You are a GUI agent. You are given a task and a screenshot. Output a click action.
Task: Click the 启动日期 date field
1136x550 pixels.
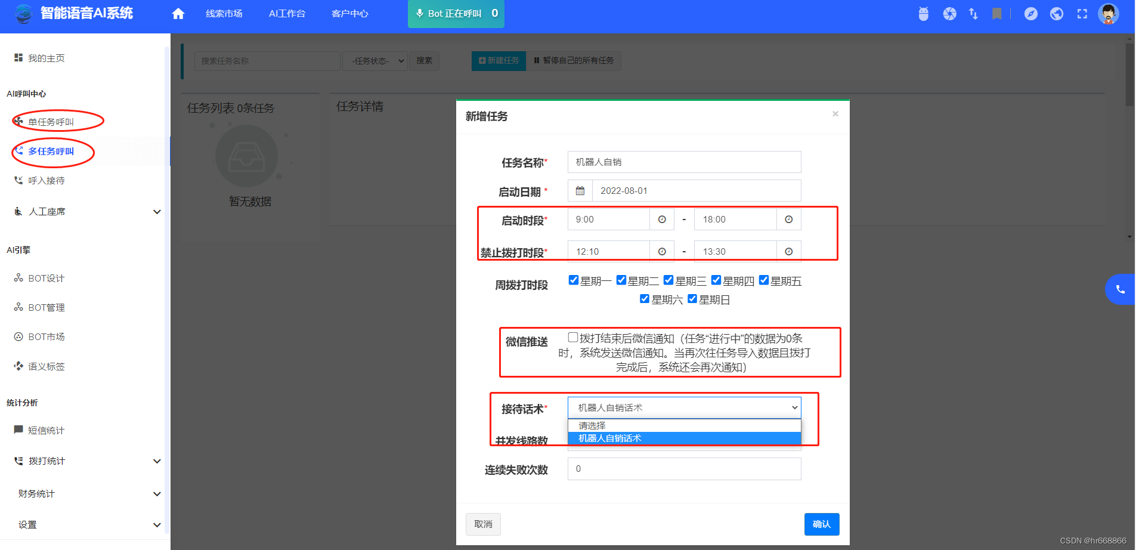[x=697, y=191]
